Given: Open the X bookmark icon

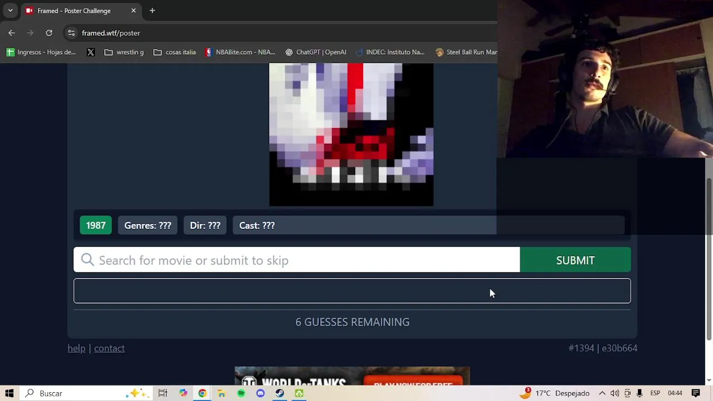Looking at the screenshot, I should tap(91, 52).
